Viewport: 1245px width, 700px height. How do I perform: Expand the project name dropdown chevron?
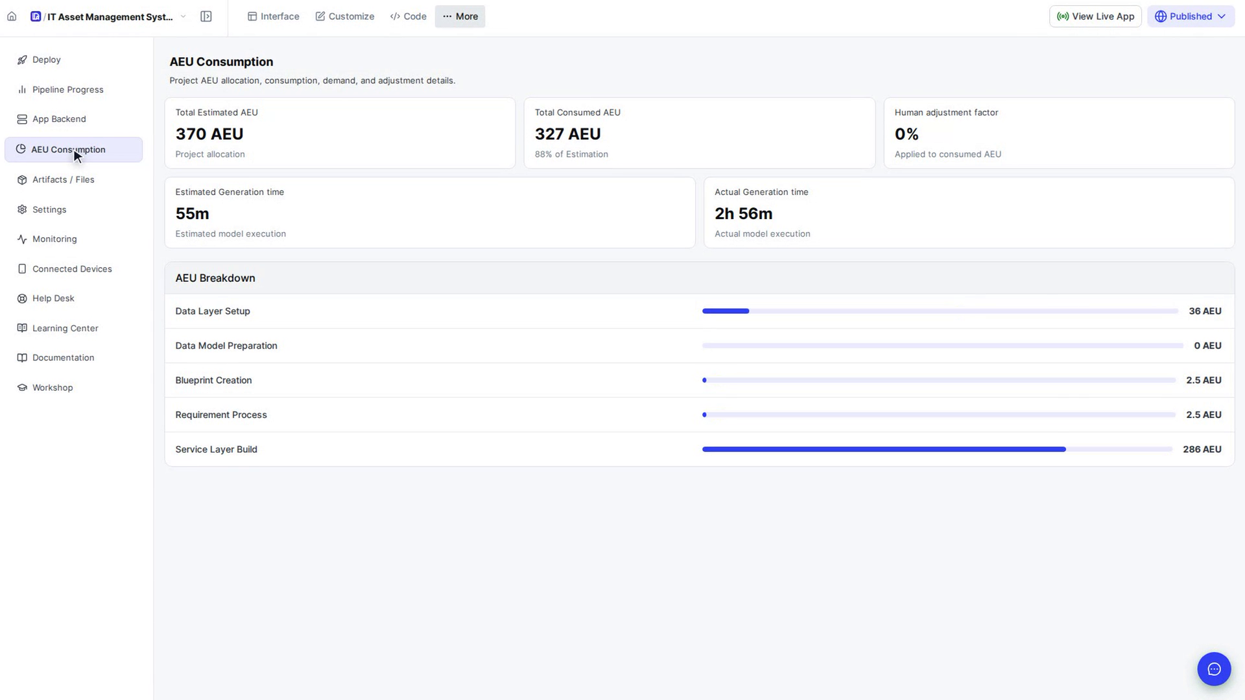point(184,16)
